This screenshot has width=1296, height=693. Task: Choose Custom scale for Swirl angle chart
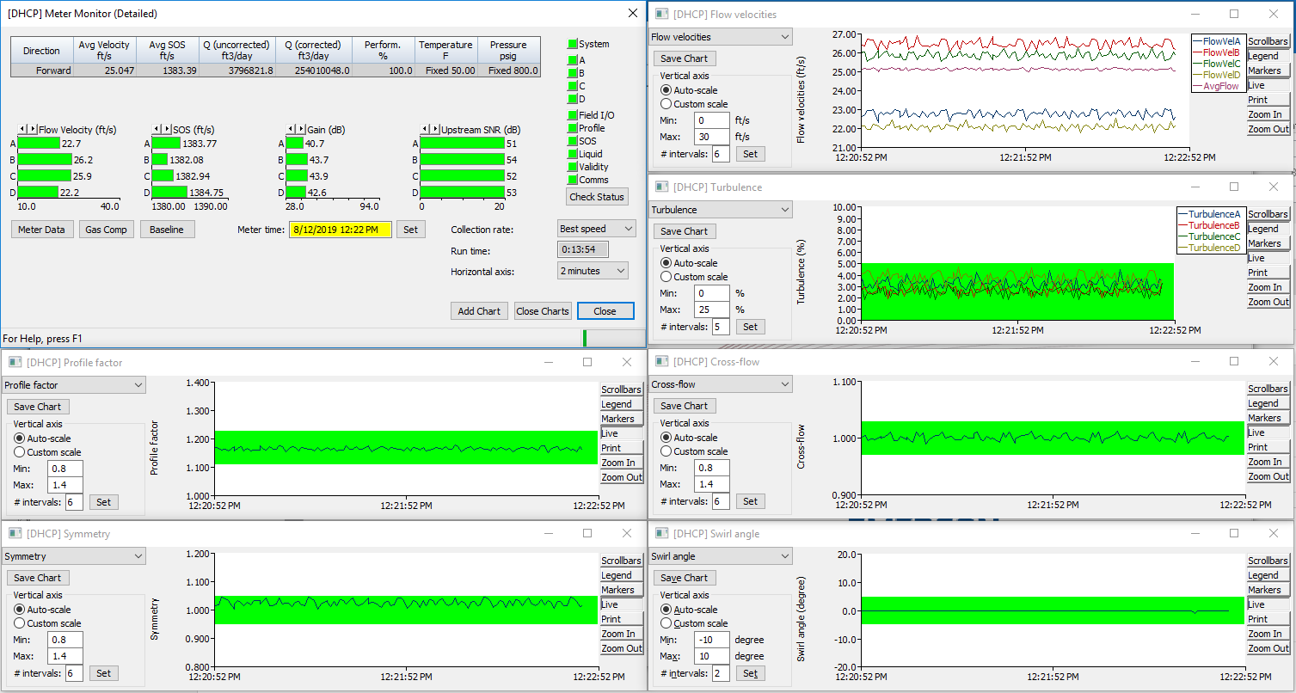pyautogui.click(x=666, y=623)
